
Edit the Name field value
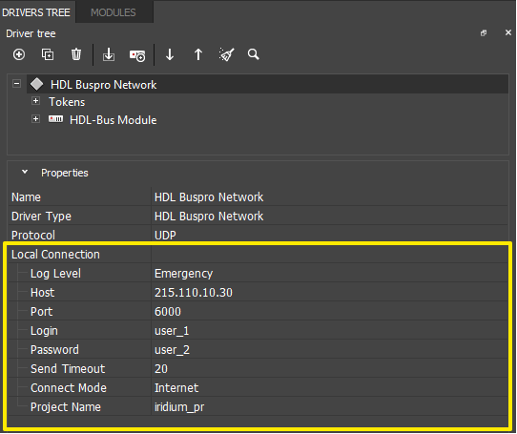click(329, 196)
